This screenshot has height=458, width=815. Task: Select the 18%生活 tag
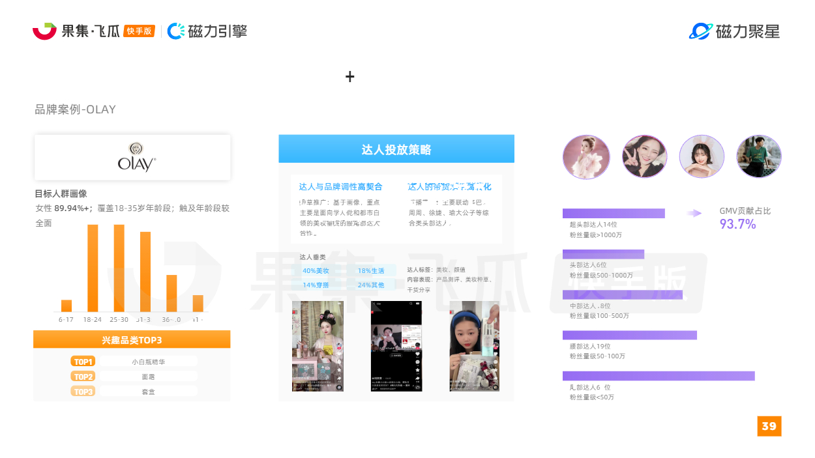(x=371, y=270)
